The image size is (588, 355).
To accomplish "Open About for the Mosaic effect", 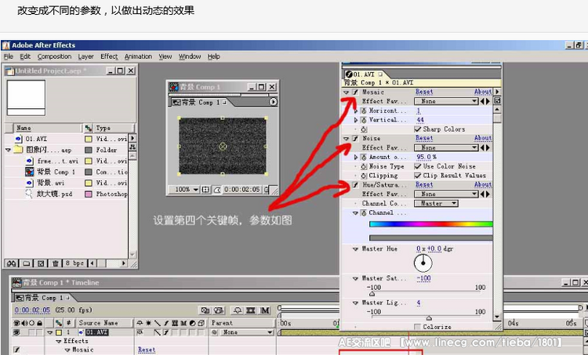I will (x=483, y=92).
